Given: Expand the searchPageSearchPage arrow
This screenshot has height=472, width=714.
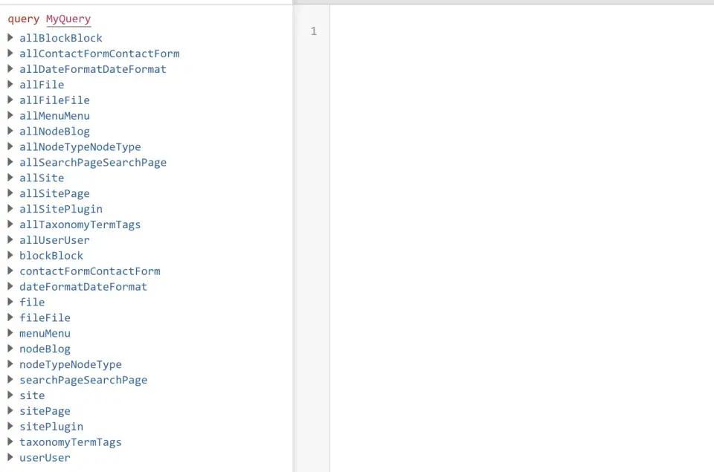Looking at the screenshot, I should click(x=10, y=379).
